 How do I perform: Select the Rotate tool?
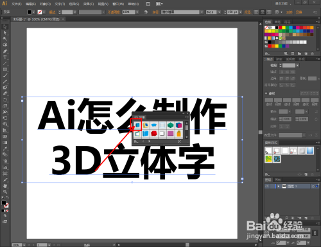tap(5, 100)
